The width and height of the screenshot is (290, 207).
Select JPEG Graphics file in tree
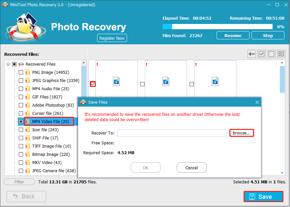55,81
